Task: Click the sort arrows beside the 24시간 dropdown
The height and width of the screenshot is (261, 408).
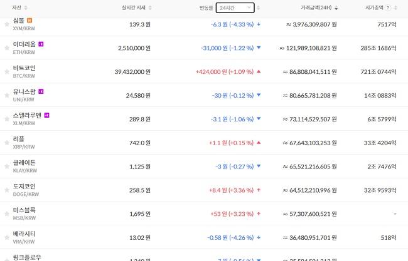Action: pos(259,8)
